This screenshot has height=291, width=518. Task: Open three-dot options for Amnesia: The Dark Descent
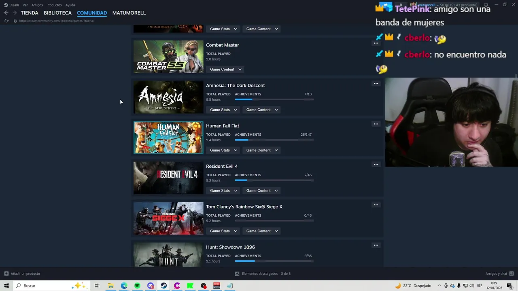pos(376,84)
